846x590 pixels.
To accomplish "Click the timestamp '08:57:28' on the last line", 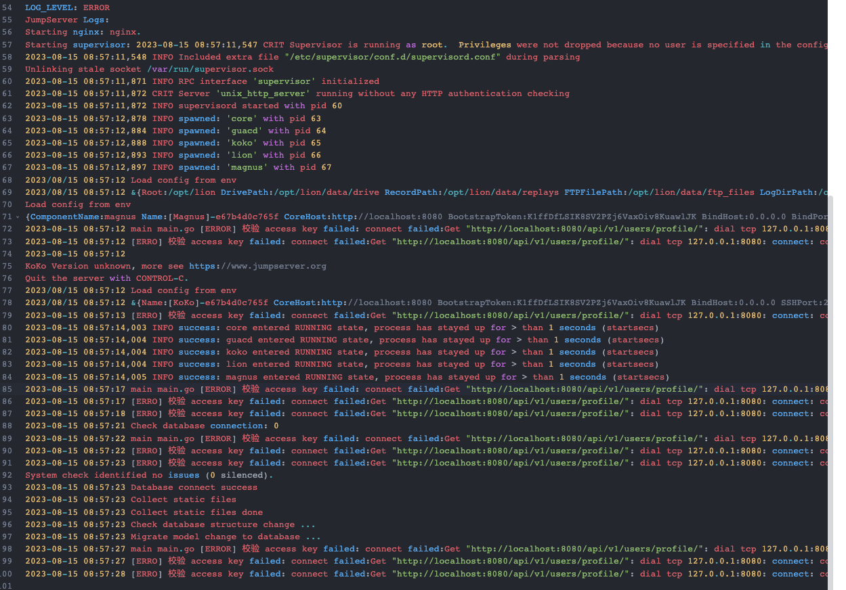I will 104,574.
